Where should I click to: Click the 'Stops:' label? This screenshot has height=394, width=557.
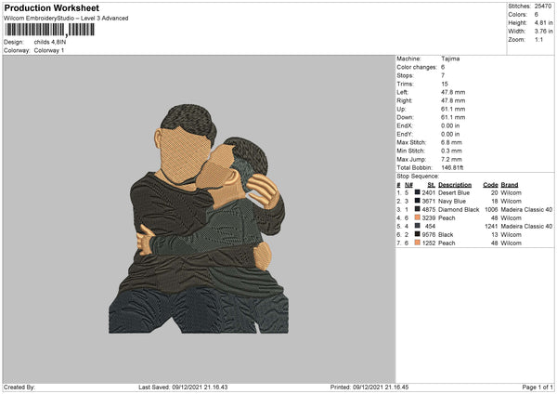[x=406, y=75]
